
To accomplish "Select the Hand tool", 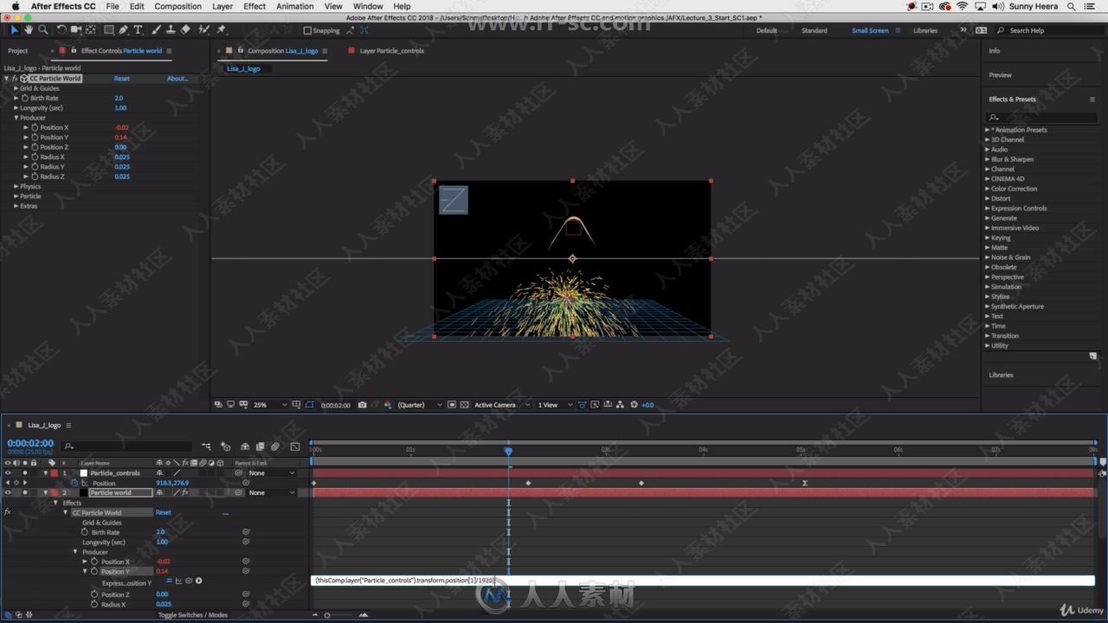I will 29,29.
